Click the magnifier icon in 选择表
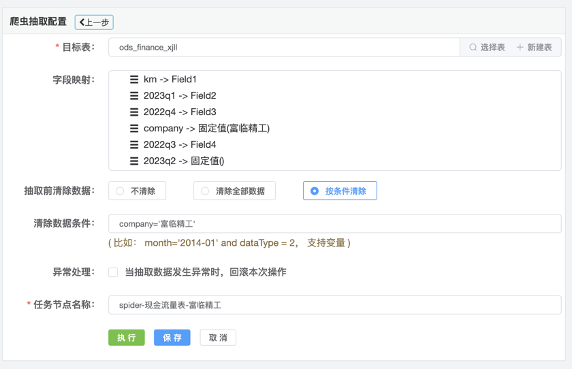Screen dimensions: 572x369 click(x=473, y=48)
